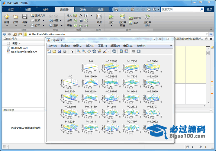Click the new figure icon in Figure 1
216x151 pixels.
point(49,51)
